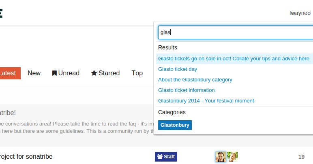The height and width of the screenshot is (164, 313).
Task: Switch to the New tab
Action: [34, 73]
